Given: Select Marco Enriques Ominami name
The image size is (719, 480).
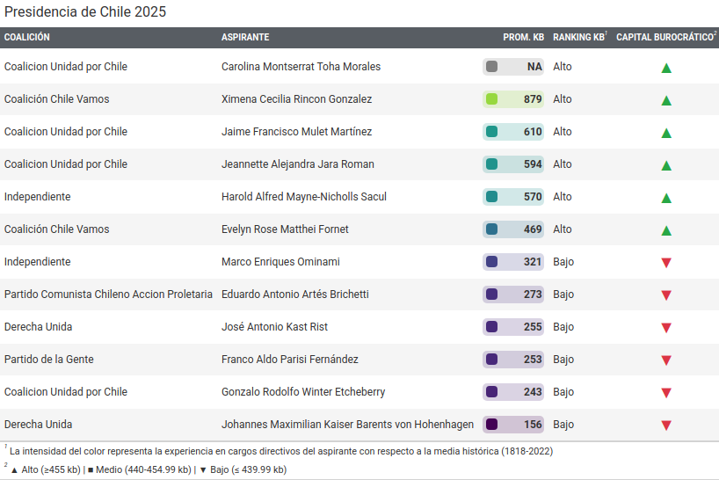Looking at the screenshot, I should click(280, 262).
